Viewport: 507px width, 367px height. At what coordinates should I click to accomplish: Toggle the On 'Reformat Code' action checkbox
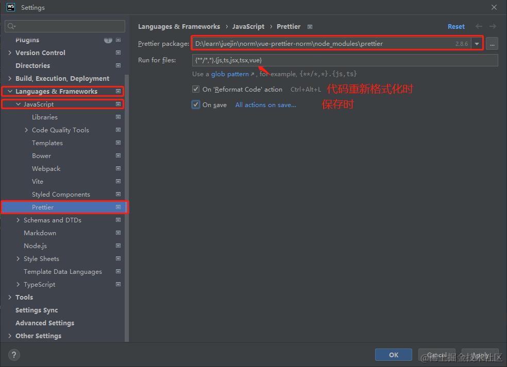pyautogui.click(x=196, y=89)
